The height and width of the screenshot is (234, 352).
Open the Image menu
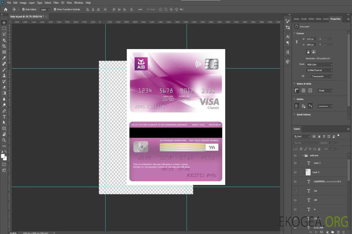pos(23,3)
